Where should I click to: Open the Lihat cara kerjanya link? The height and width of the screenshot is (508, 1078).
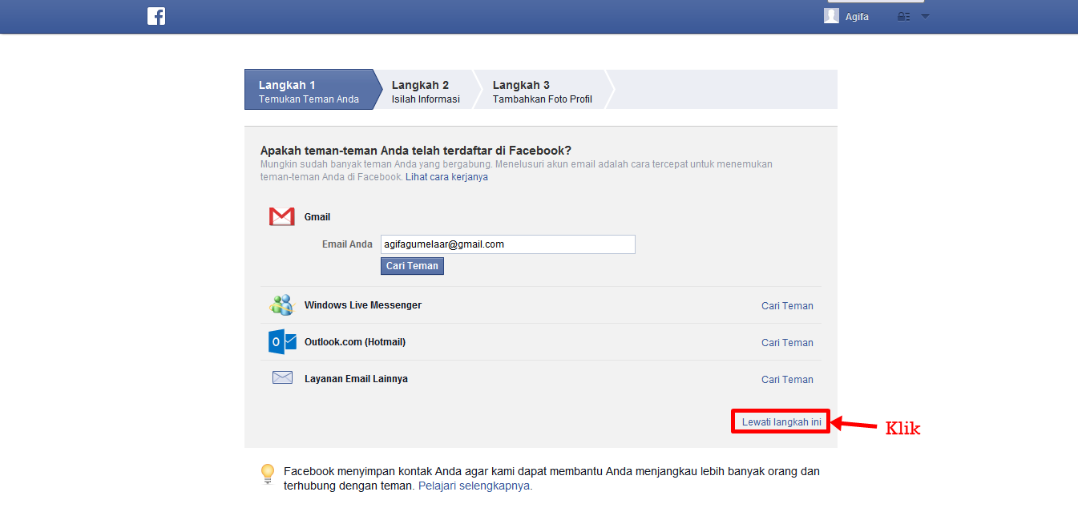pos(446,177)
